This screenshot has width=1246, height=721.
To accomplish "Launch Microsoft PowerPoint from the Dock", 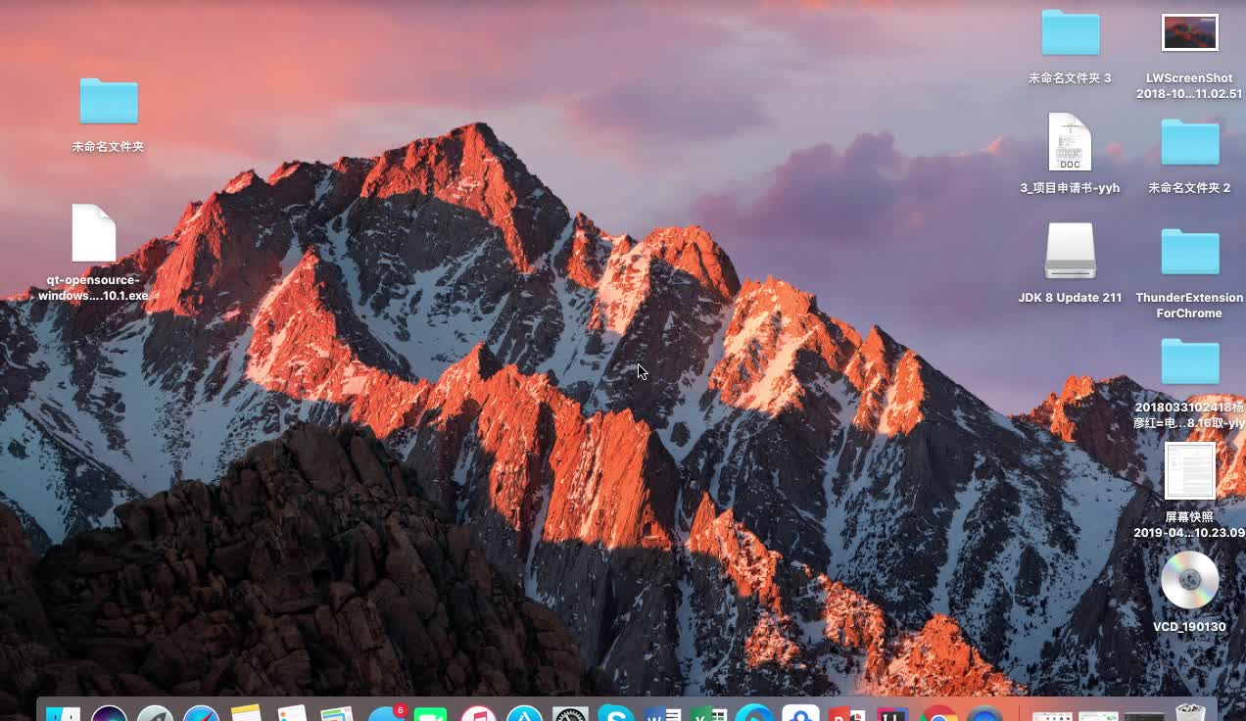I will pos(846,714).
